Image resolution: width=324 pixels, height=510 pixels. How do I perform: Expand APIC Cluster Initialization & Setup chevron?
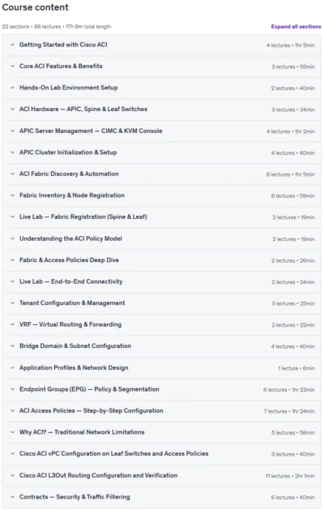(x=12, y=152)
